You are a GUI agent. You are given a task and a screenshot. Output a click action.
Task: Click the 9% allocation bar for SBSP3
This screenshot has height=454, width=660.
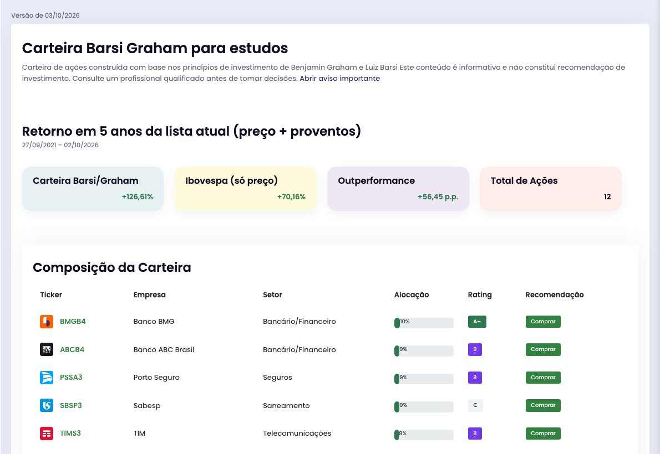pyautogui.click(x=424, y=406)
